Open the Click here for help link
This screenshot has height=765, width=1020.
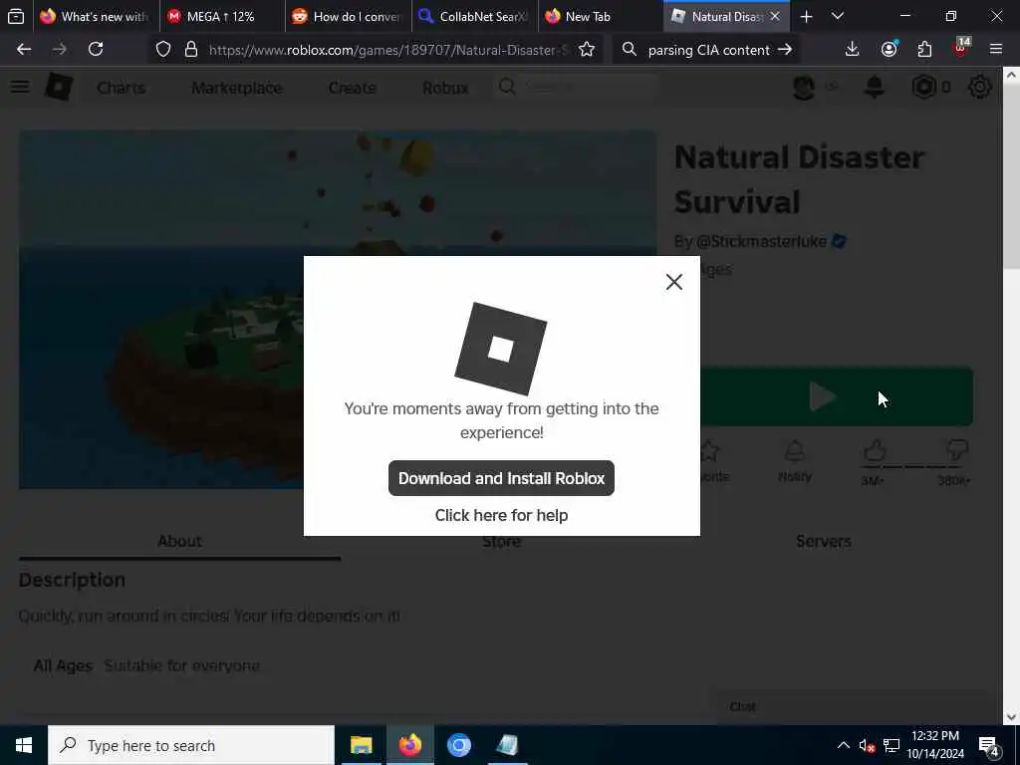coord(501,515)
